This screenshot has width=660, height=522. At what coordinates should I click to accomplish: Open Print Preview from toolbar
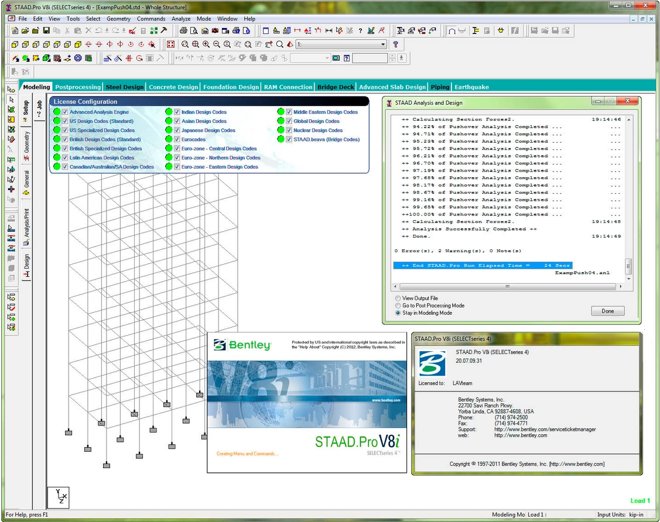(x=194, y=30)
